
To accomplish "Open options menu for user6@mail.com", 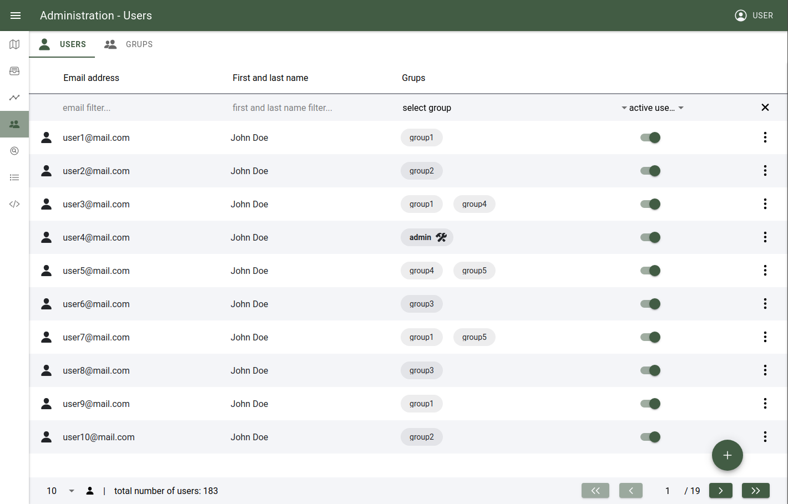I will point(765,304).
